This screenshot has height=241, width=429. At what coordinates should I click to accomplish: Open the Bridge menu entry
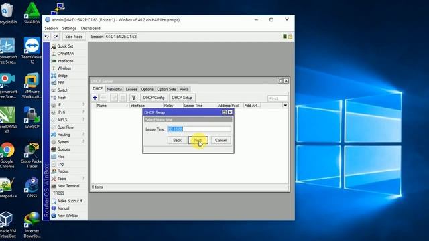click(62, 76)
